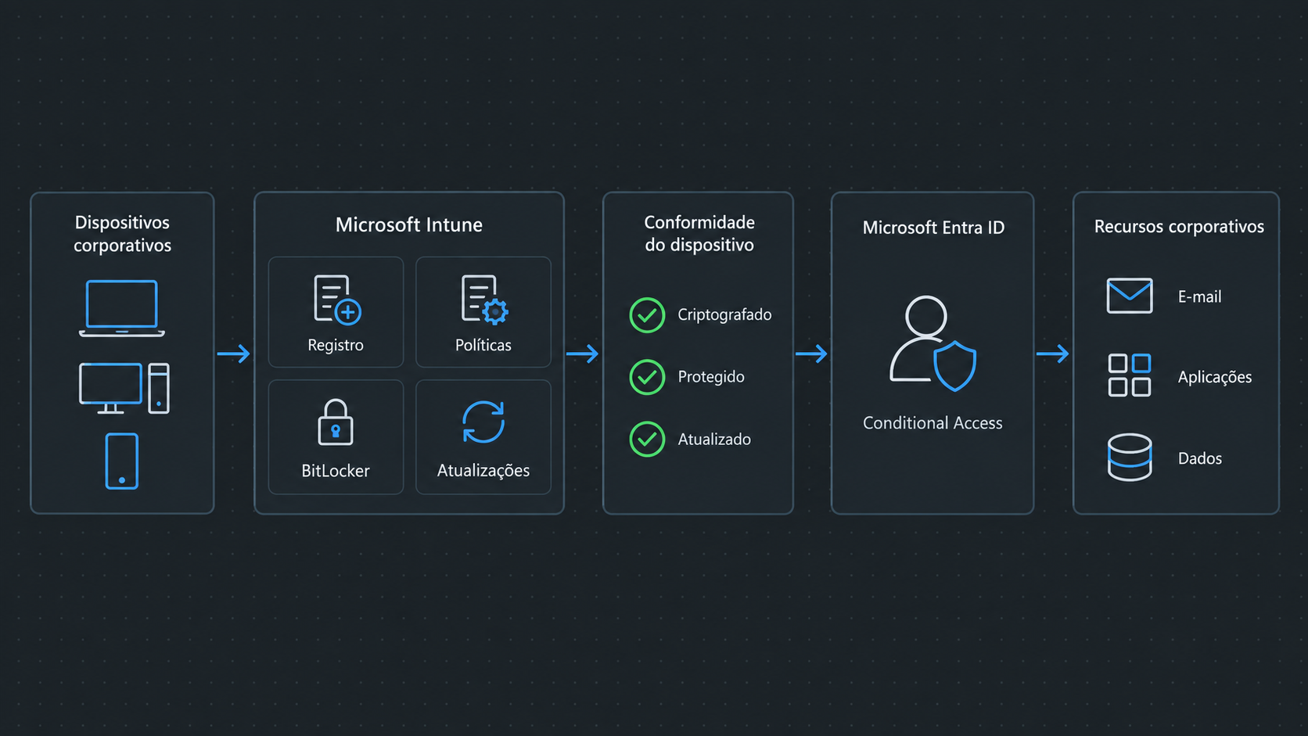This screenshot has width=1308, height=736.
Task: Click the BitLocker label text
Action: tap(336, 471)
